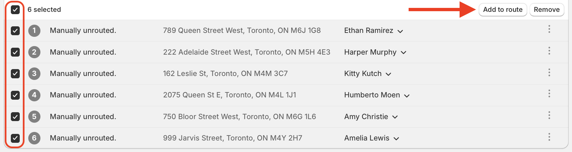Image resolution: width=572 pixels, height=152 pixels.
Task: Uncheck the 162 Leslie St row checkbox
Action: (x=15, y=74)
